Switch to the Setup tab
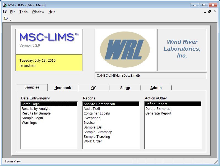220x166 pixels. 125,88
